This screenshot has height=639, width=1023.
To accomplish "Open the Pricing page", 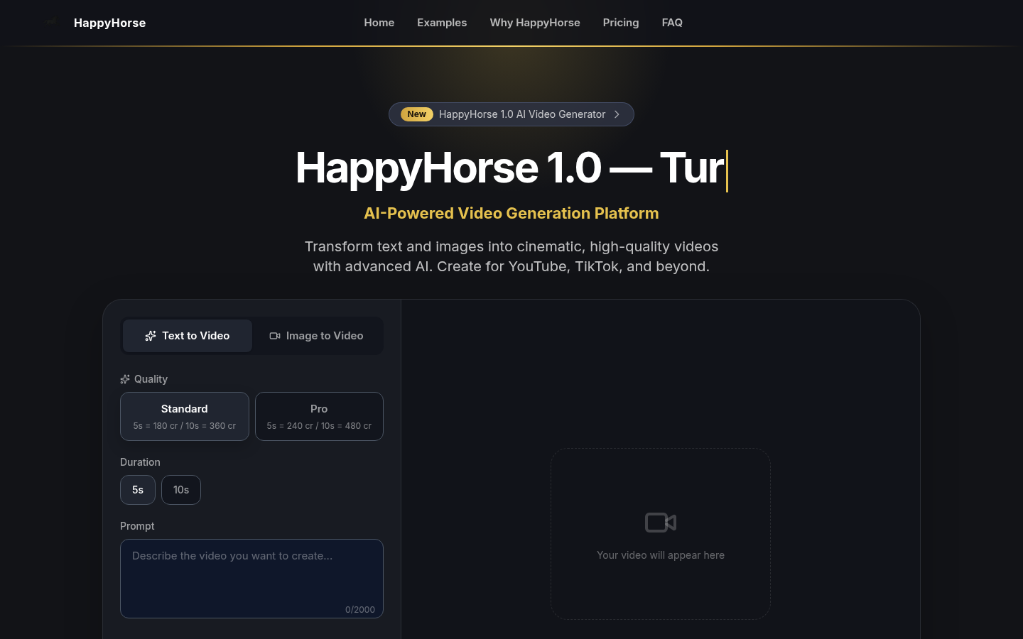I will [620, 23].
